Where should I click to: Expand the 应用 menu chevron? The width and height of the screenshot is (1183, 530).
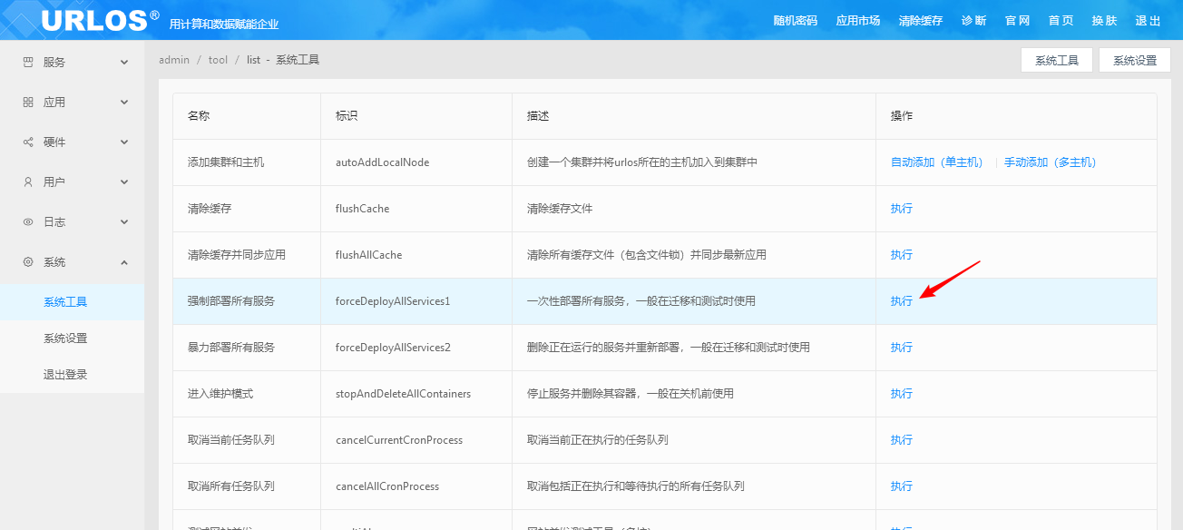tap(124, 103)
